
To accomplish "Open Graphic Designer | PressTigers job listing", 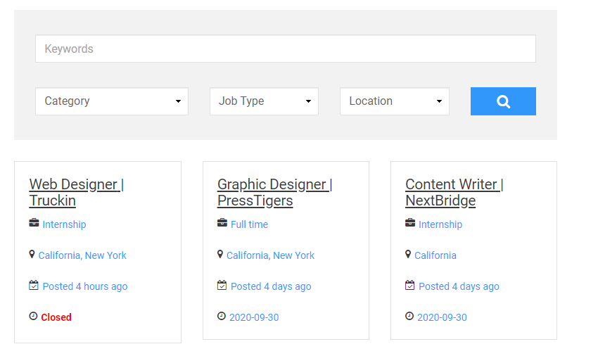I will click(x=274, y=192).
